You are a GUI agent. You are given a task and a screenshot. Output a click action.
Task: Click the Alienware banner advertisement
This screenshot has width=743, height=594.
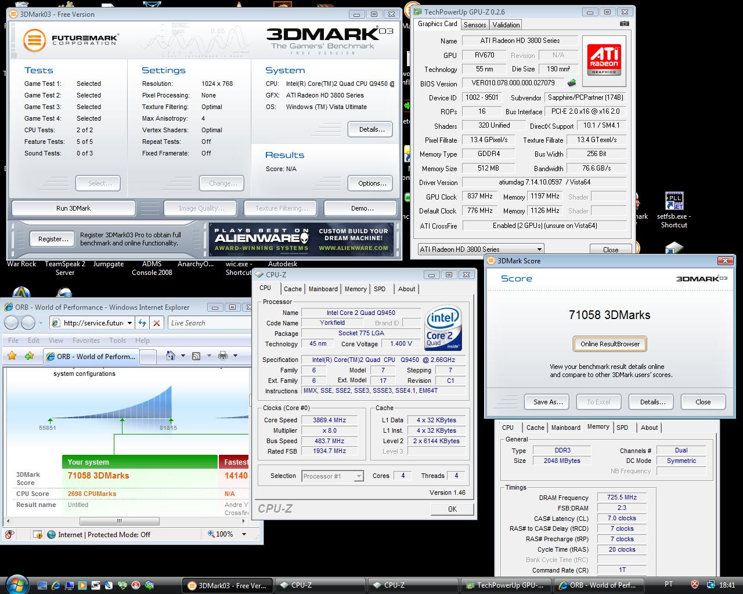301,239
